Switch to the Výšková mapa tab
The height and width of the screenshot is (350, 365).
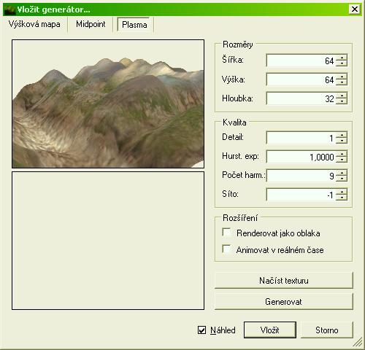(34, 24)
